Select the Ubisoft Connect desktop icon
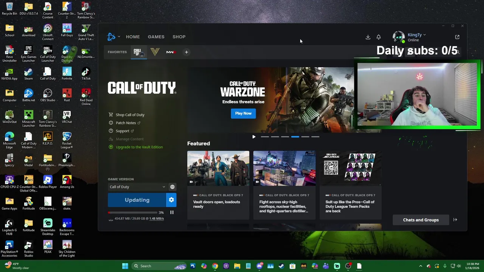 tap(48, 32)
